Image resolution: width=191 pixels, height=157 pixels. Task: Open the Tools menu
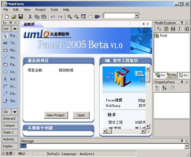(54, 10)
